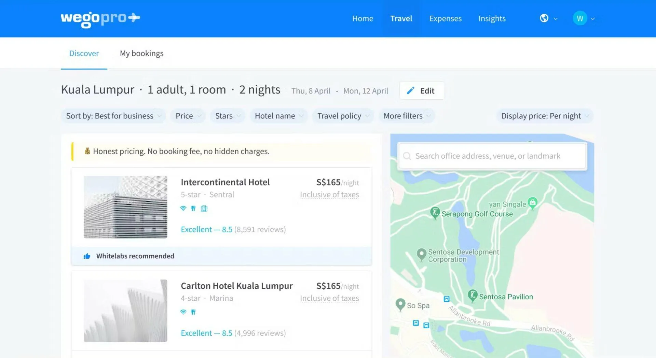Viewport: 656px width, 358px height.
Task: Select Sentosa Development Corporation map pin
Action: 421,255
